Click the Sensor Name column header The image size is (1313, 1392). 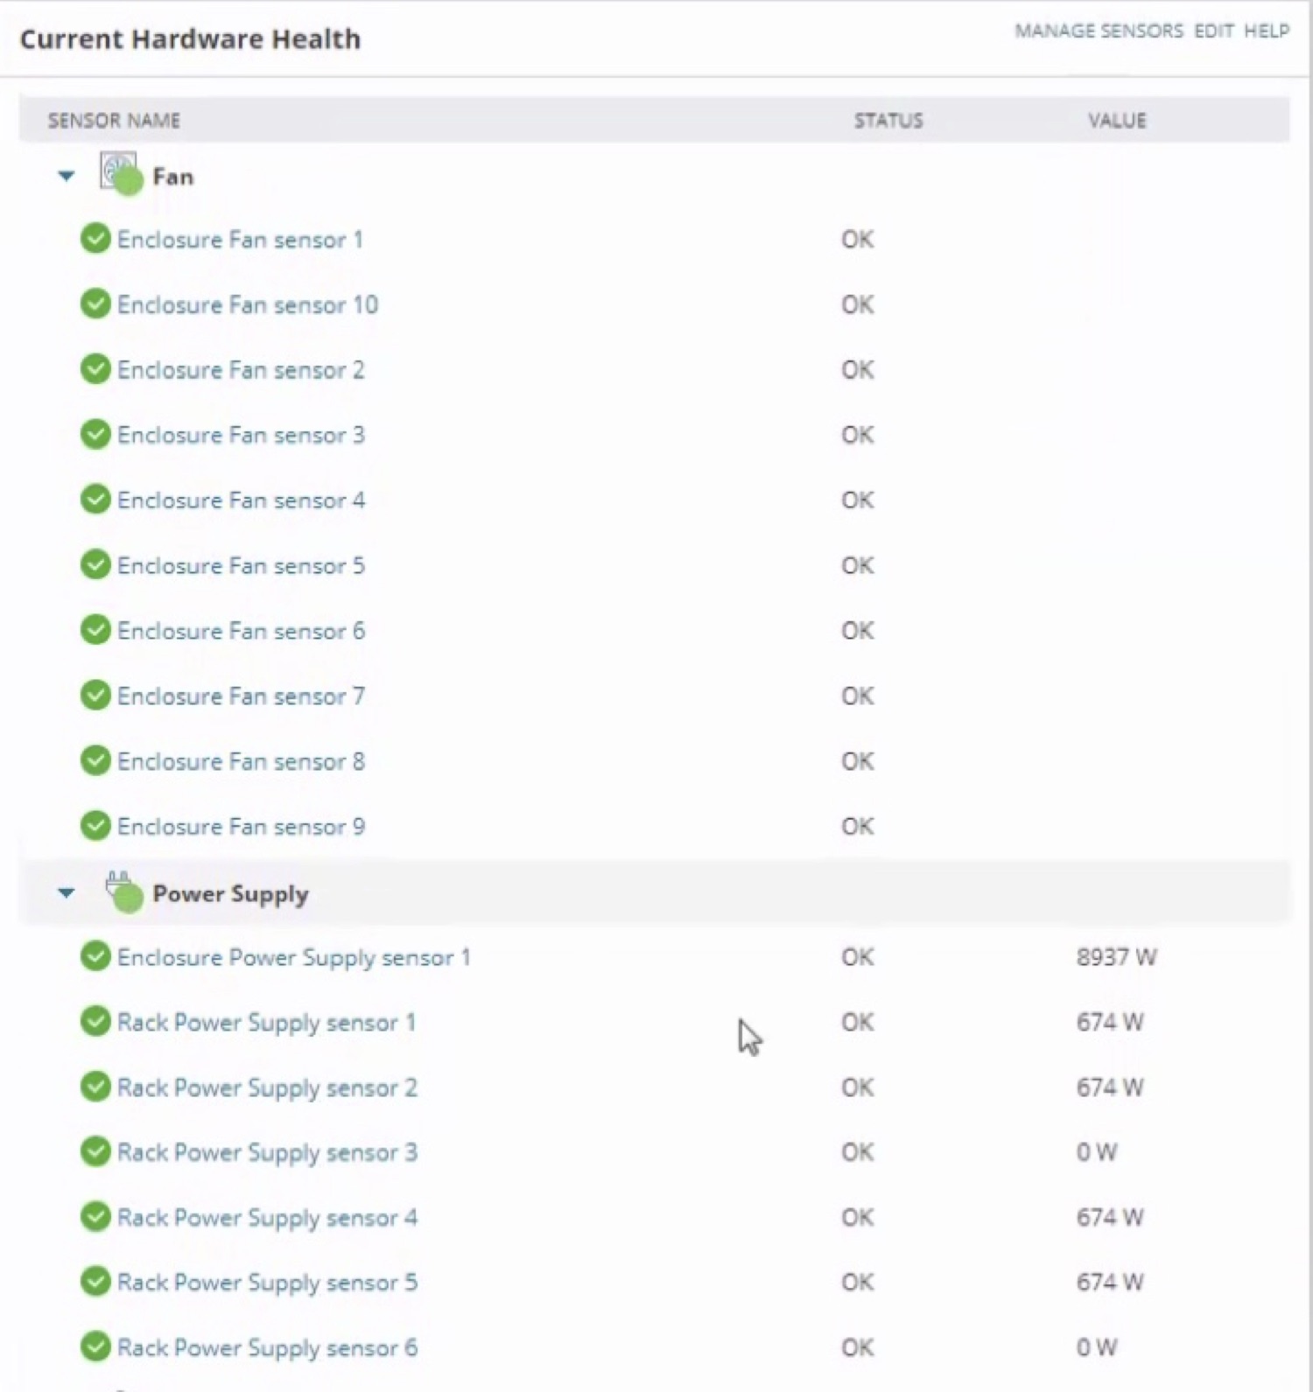(114, 121)
